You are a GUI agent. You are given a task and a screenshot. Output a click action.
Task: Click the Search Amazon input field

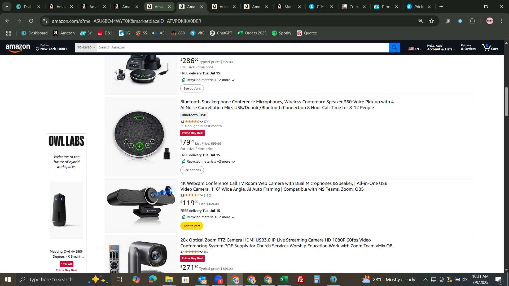click(243, 47)
